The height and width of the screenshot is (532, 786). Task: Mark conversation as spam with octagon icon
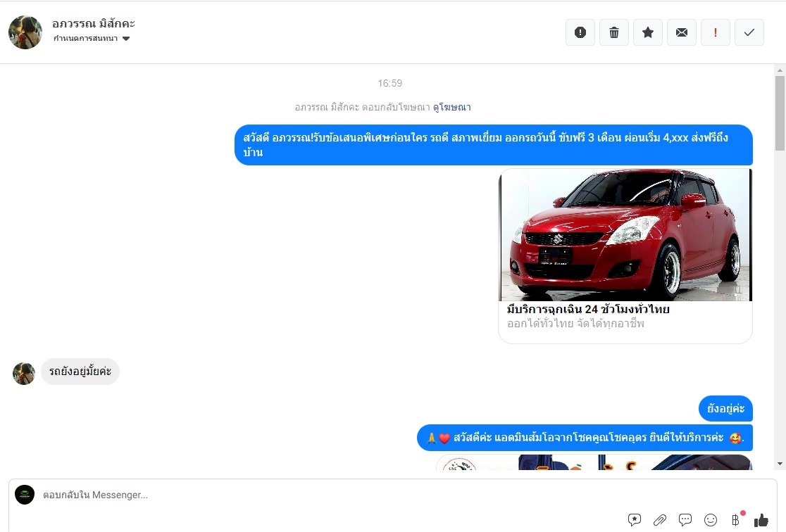point(580,32)
